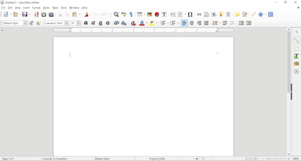Click the English (USA) language status
The width and height of the screenshot is (301, 161).
pos(157,159)
